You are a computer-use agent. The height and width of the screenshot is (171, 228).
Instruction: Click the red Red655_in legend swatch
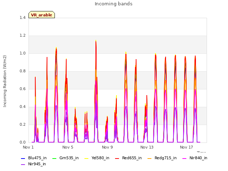117,158
